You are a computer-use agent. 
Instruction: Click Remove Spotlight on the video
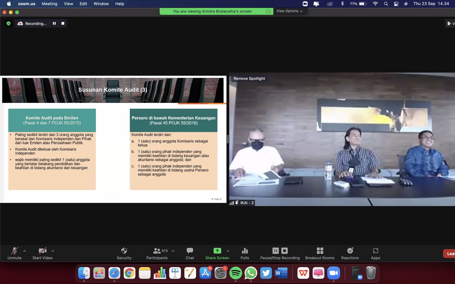[249, 78]
